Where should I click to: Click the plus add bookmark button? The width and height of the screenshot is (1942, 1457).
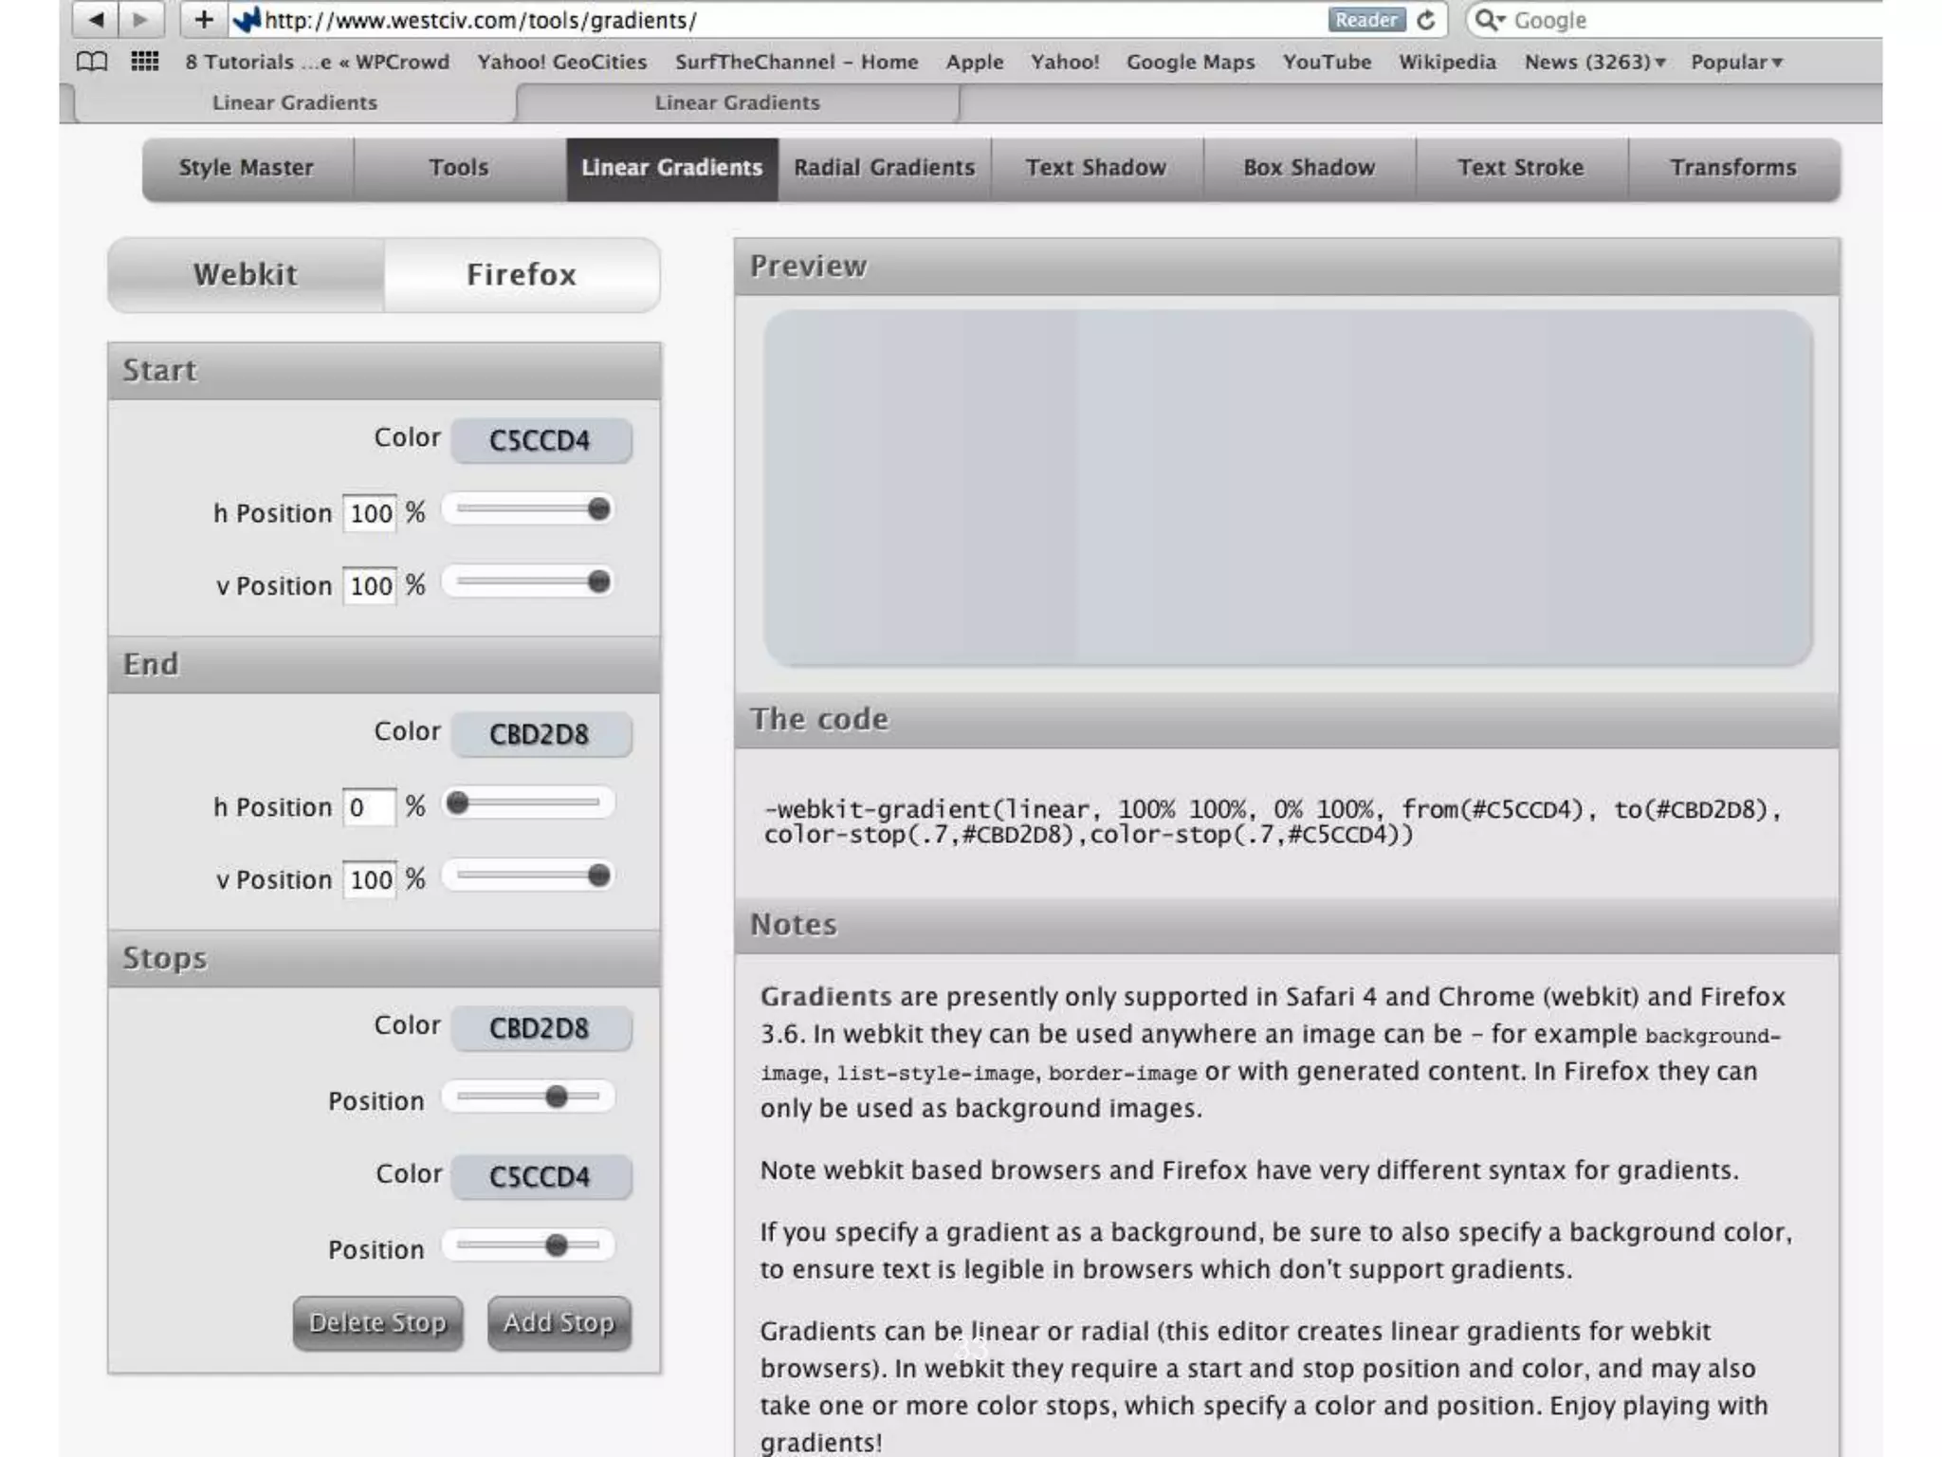point(203,19)
